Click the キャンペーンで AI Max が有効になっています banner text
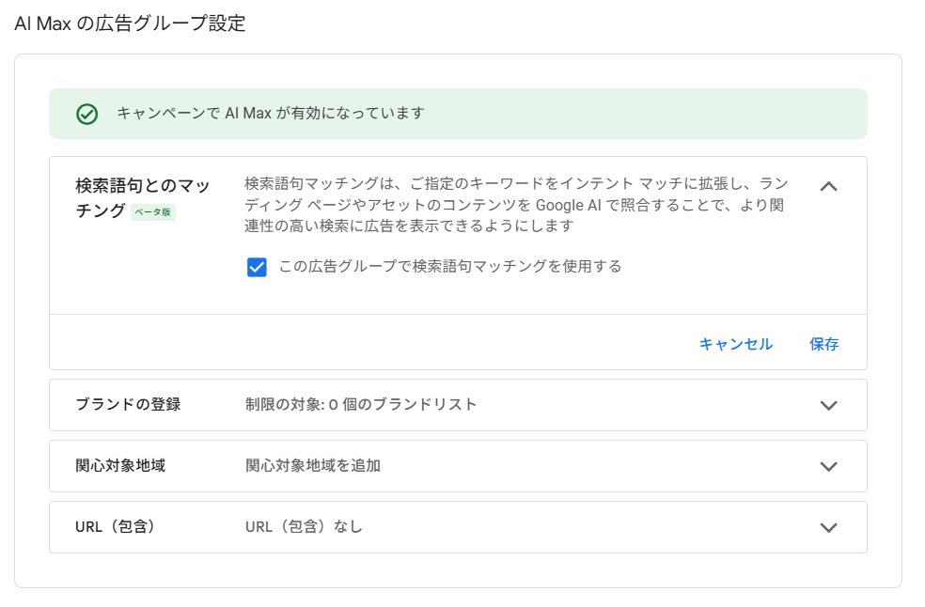 271,114
